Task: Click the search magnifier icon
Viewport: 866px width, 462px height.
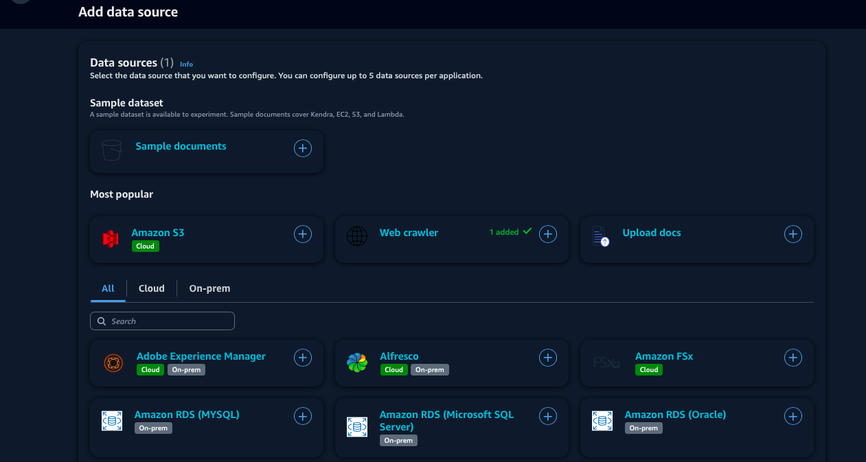Action: coord(102,321)
